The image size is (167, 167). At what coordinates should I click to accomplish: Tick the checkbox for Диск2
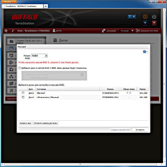(x=23, y=97)
